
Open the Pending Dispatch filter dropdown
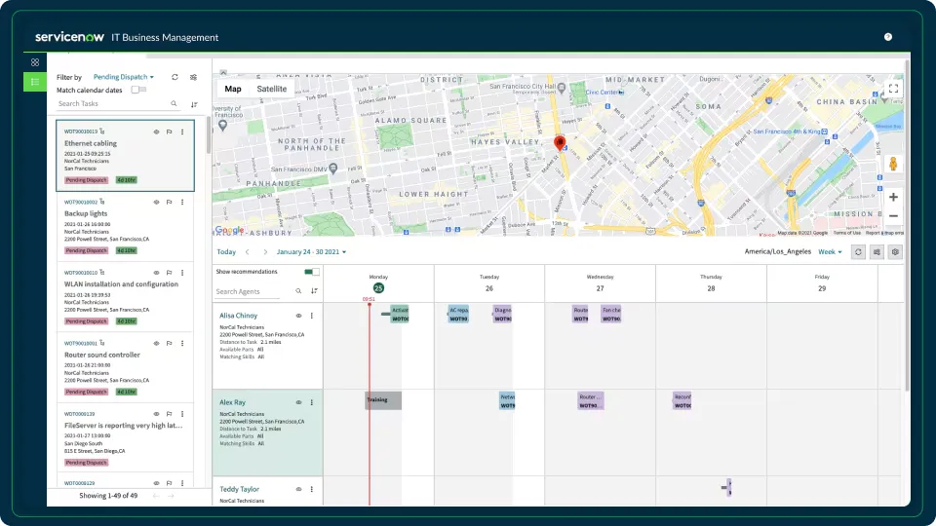tap(124, 77)
